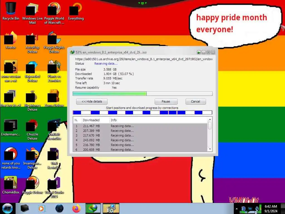Click the archive.org download URL text
This screenshot has height=214, width=285.
[x=144, y=59]
